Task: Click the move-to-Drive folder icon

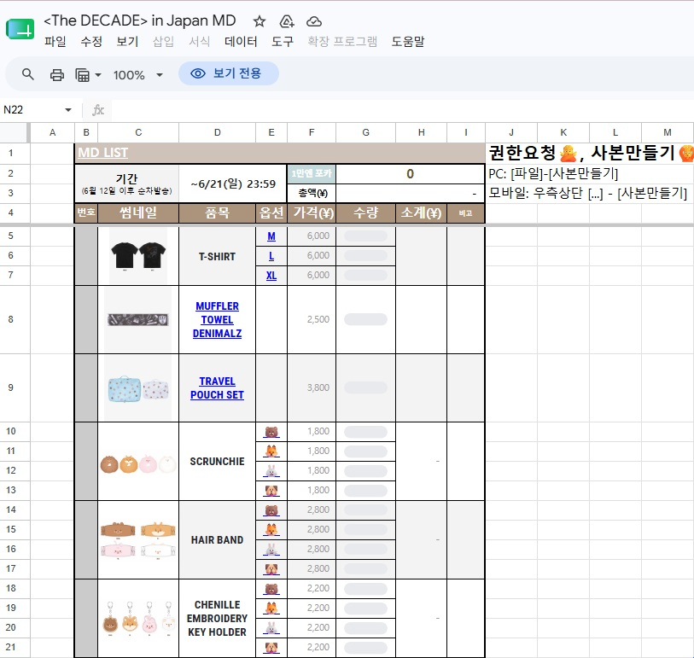Action: tap(287, 21)
